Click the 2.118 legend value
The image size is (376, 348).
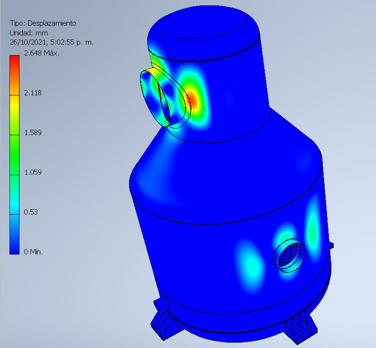click(x=33, y=93)
